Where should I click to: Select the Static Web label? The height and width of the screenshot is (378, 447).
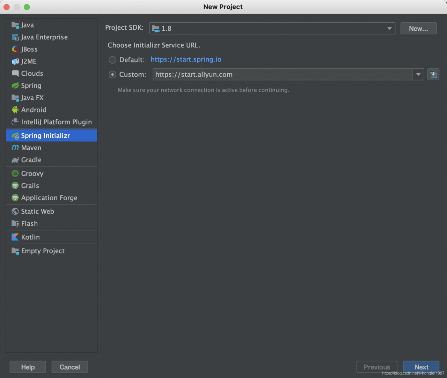click(x=38, y=212)
